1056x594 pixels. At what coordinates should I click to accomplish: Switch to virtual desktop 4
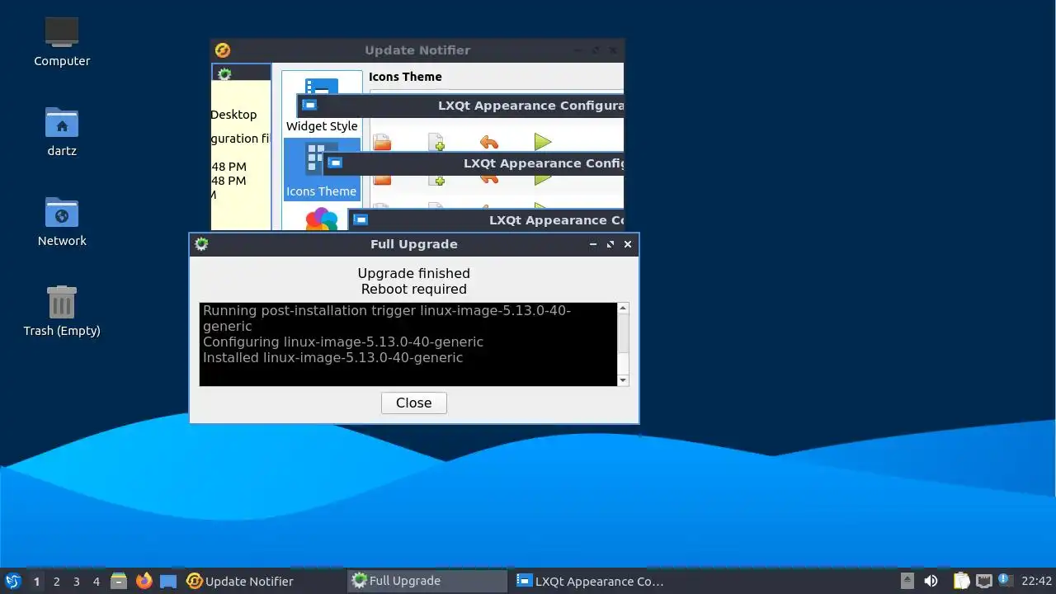coord(96,581)
